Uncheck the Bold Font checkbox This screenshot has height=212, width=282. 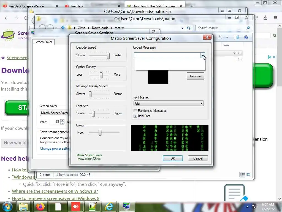tap(135, 116)
